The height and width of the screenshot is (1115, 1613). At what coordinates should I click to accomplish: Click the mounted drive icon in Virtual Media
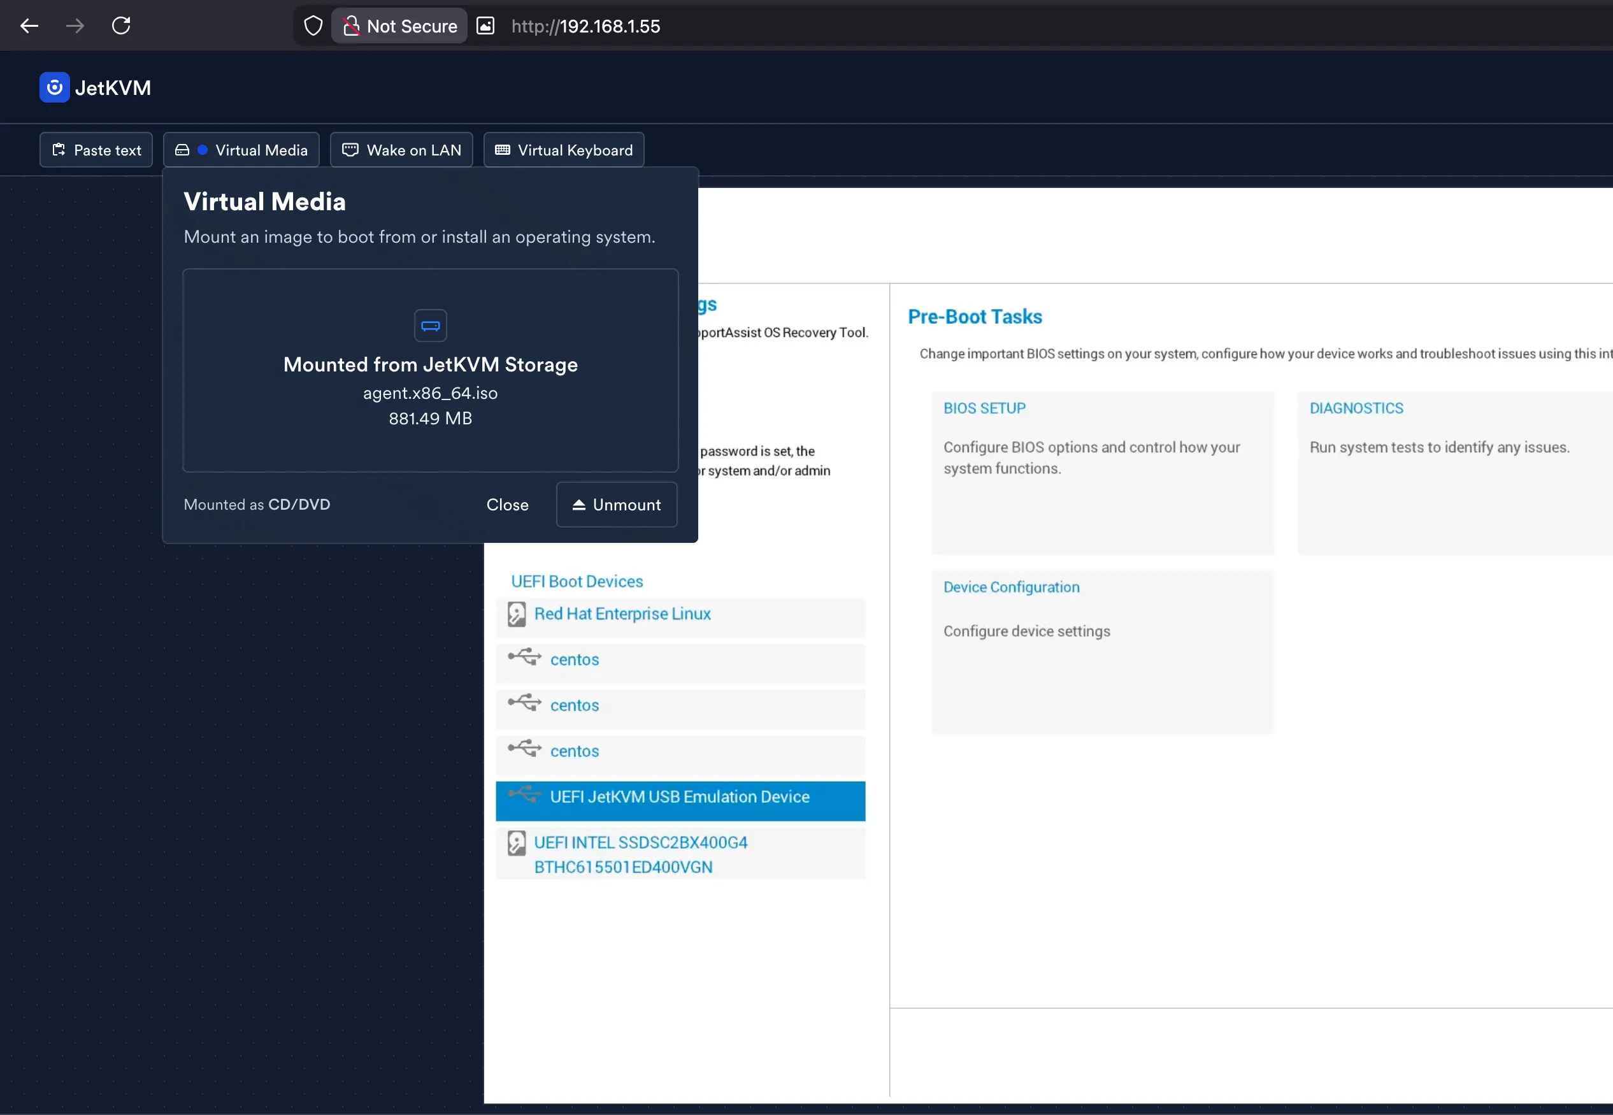430,326
